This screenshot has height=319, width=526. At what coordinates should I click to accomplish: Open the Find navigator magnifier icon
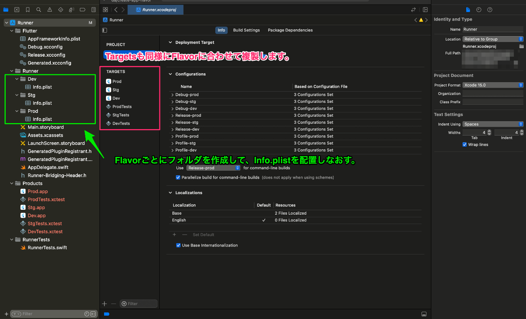coord(39,10)
